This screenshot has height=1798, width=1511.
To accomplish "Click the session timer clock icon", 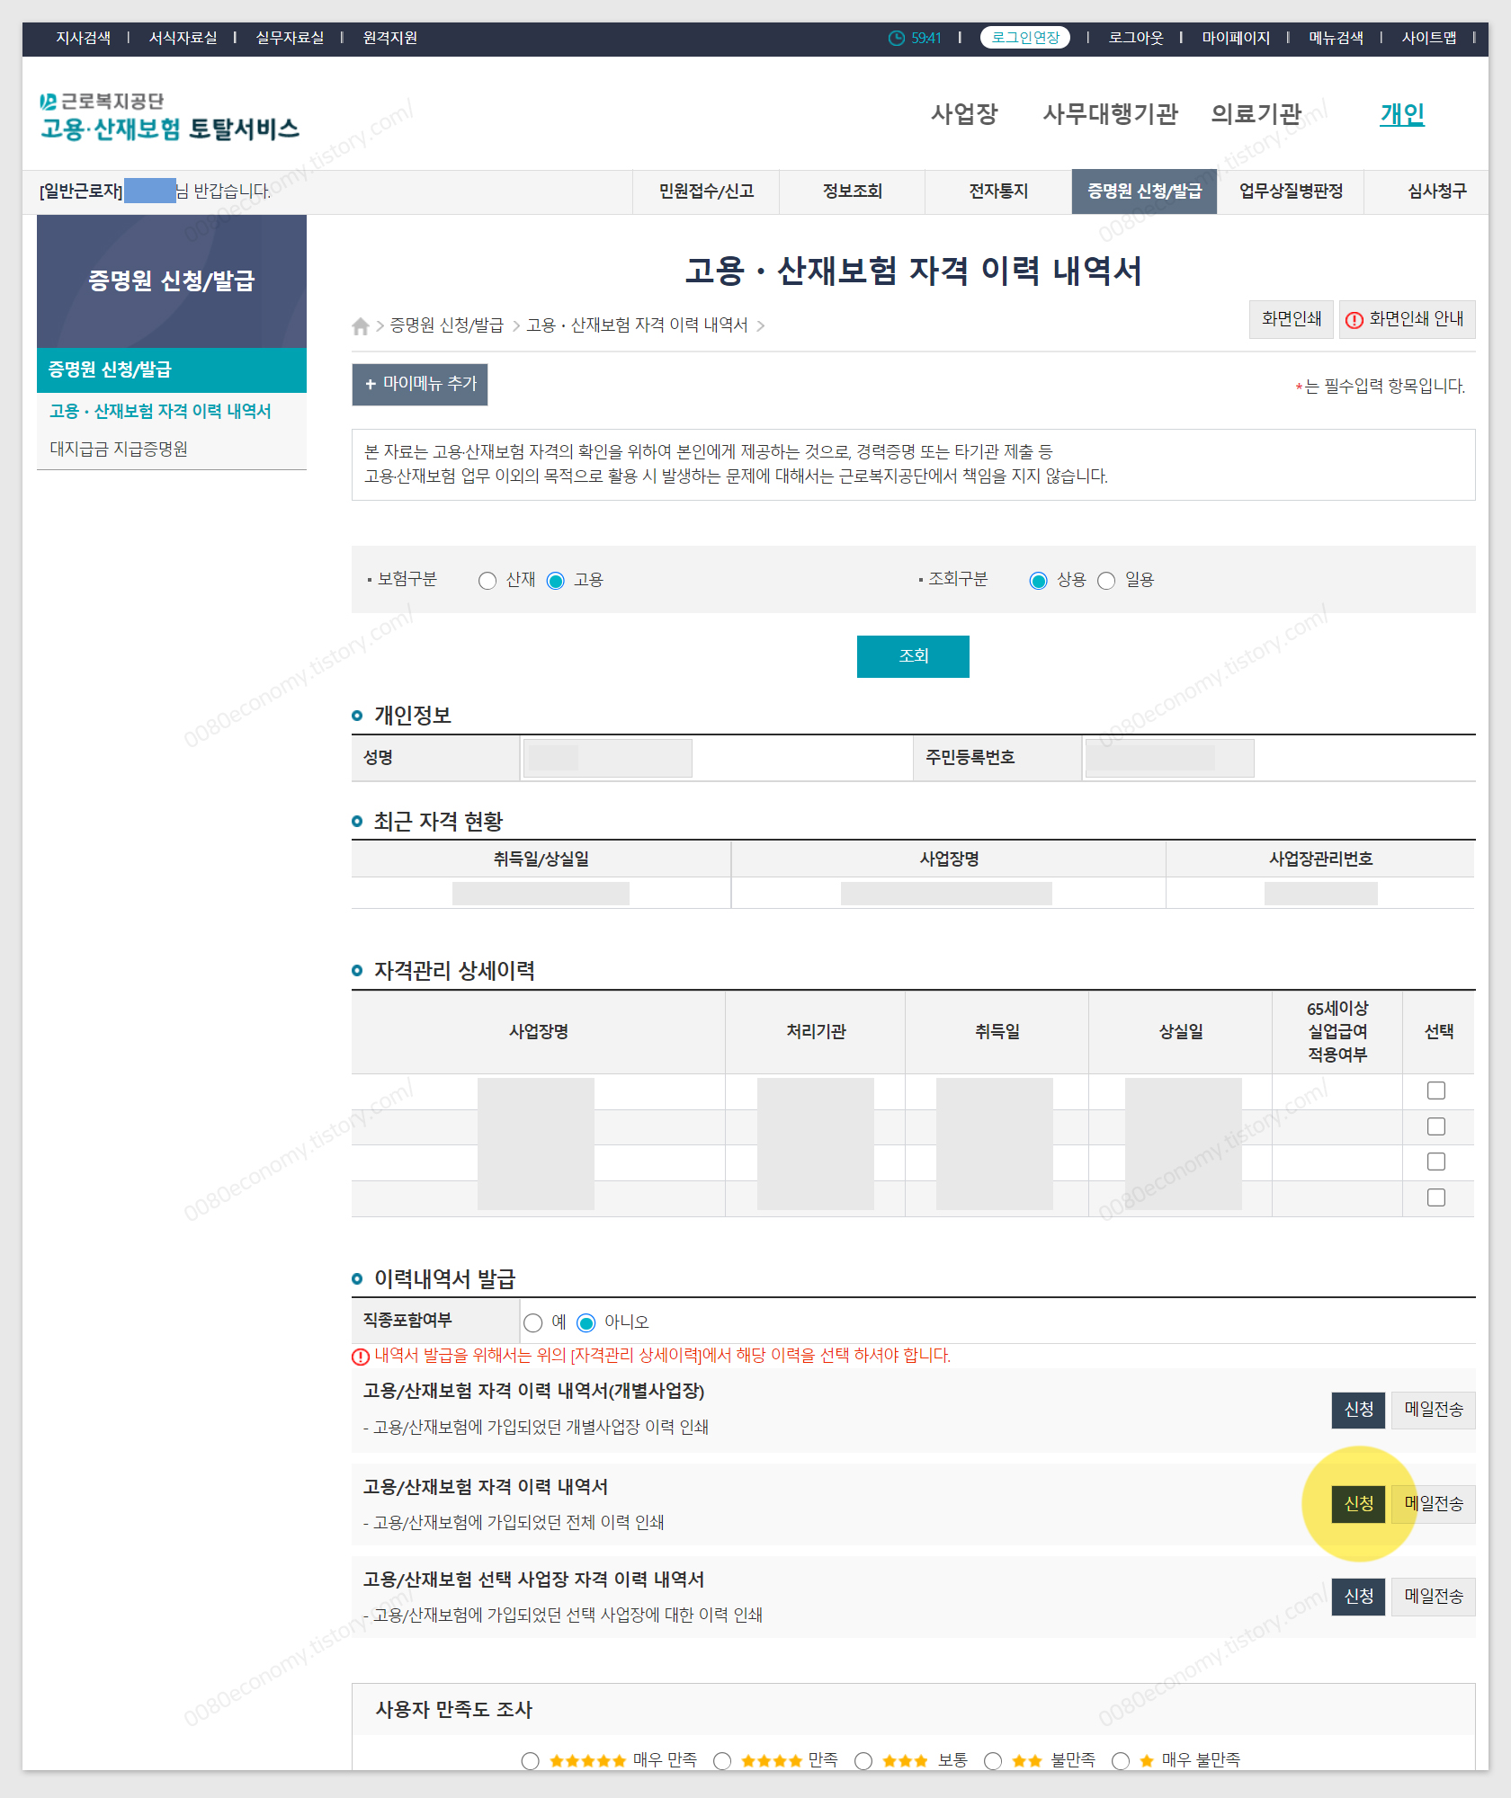I will coord(896,38).
